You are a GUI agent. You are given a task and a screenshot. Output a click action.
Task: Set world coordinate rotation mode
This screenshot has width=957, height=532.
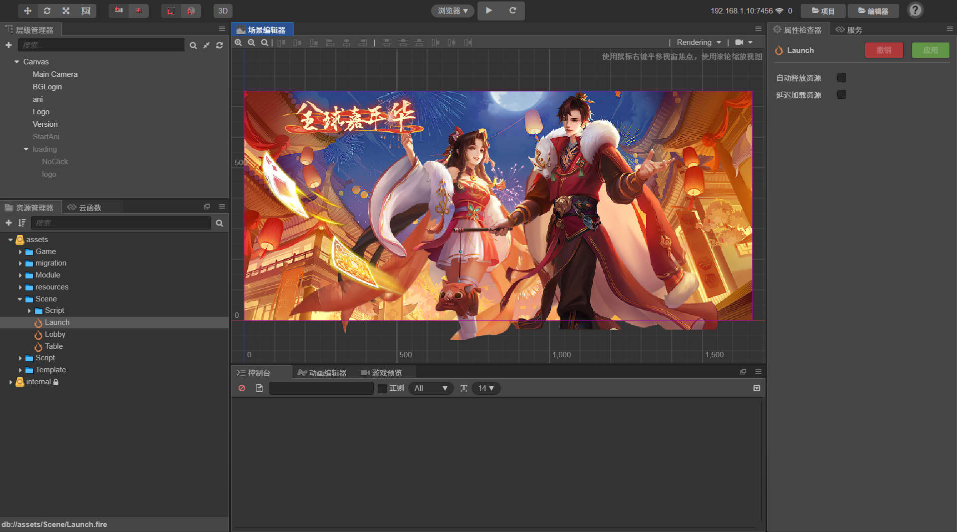191,10
